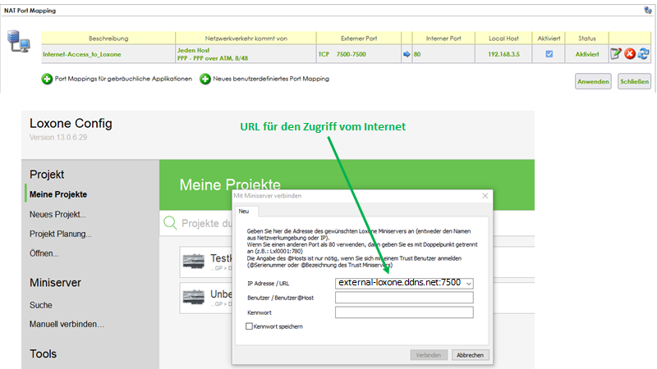Click Abbrechen in the connect dialog
The width and height of the screenshot is (657, 369).
470,355
